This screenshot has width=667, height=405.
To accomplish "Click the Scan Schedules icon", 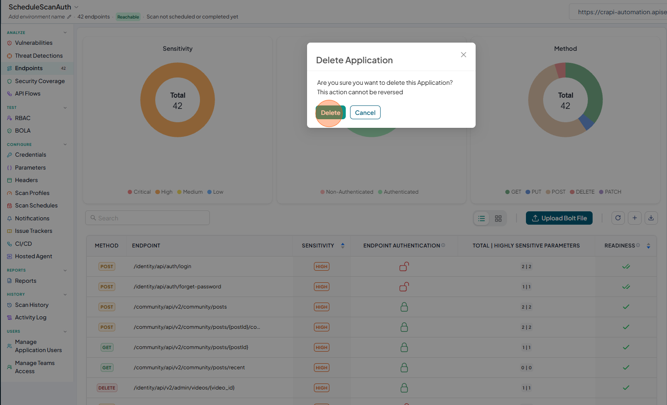I will pyautogui.click(x=9, y=206).
